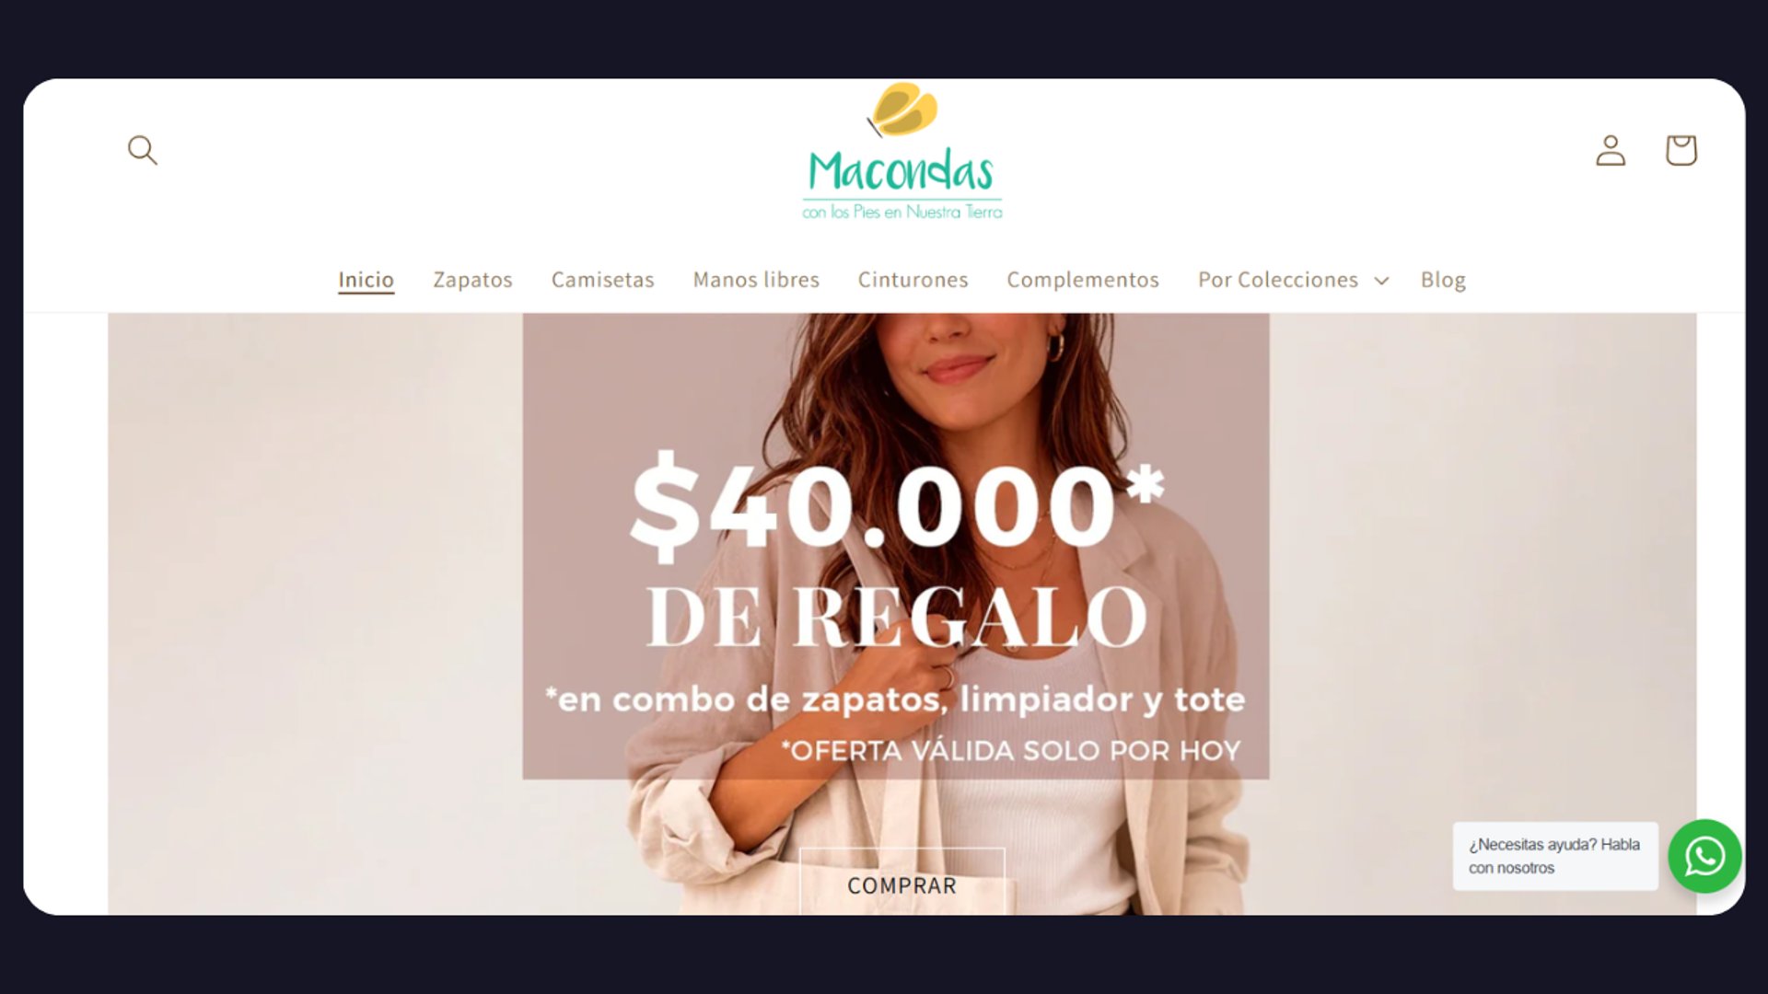
Task: Click the Macondas tagline text under logo
Action: (x=902, y=212)
